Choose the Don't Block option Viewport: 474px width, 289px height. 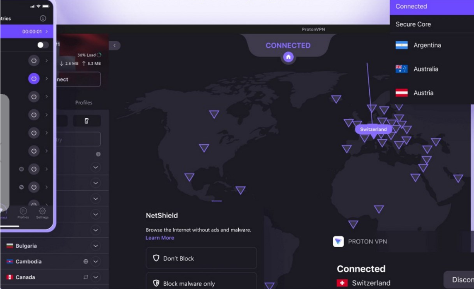pyautogui.click(x=201, y=258)
